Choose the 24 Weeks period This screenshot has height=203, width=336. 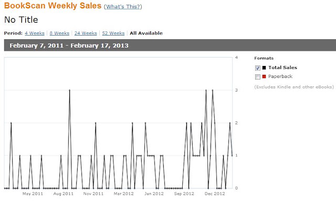[x=86, y=33]
